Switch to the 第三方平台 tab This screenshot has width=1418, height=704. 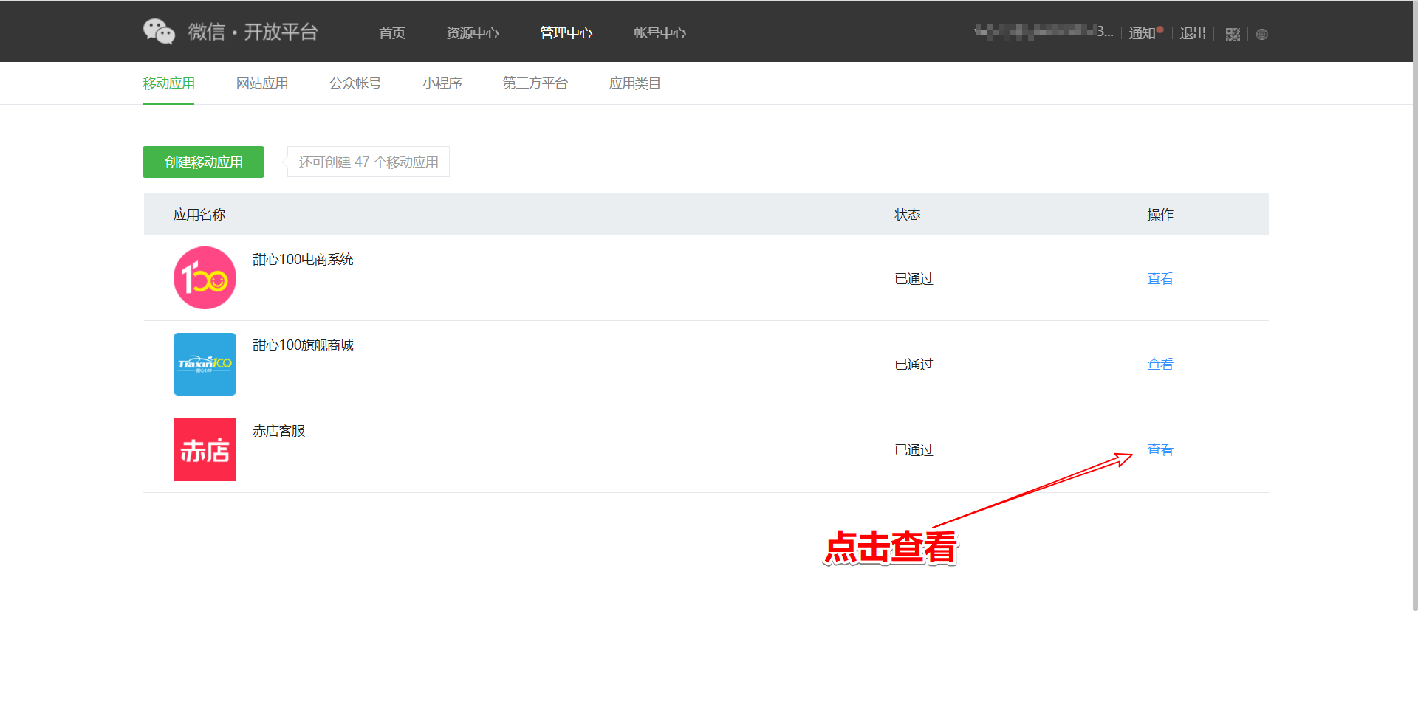(535, 83)
